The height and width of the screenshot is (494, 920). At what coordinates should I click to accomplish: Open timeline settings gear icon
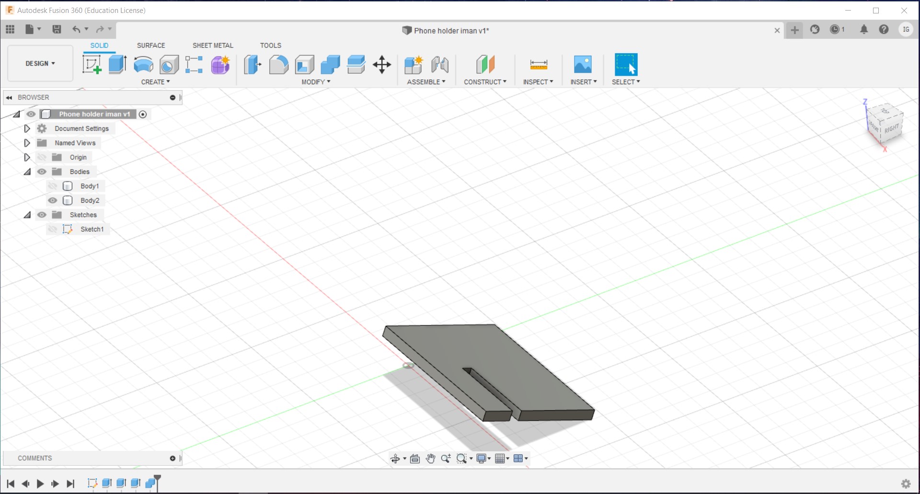tap(906, 483)
